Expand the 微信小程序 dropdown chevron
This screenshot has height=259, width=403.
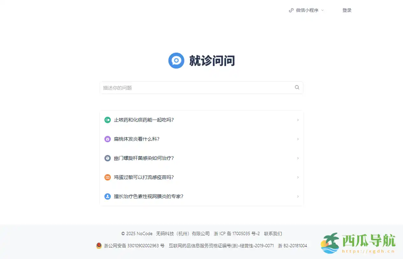point(323,10)
